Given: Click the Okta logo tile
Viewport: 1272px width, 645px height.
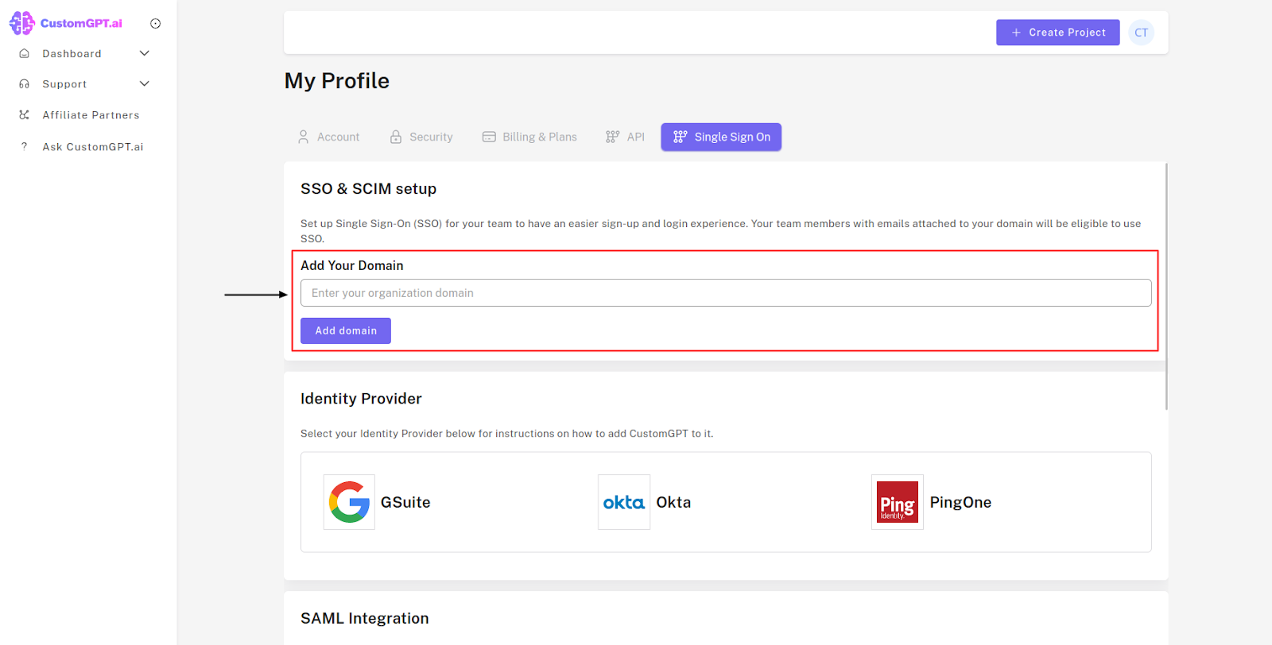Looking at the screenshot, I should [x=624, y=502].
